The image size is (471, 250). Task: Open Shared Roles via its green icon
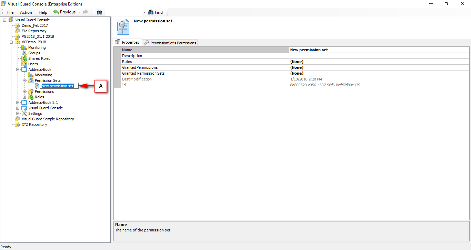[24, 58]
